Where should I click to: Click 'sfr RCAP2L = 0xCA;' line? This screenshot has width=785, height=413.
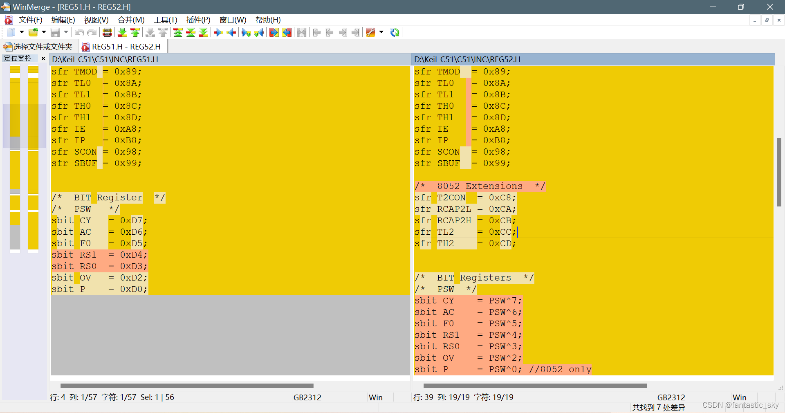point(465,209)
